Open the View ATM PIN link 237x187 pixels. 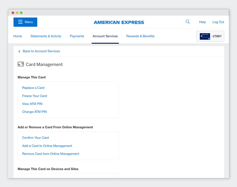pos(32,104)
